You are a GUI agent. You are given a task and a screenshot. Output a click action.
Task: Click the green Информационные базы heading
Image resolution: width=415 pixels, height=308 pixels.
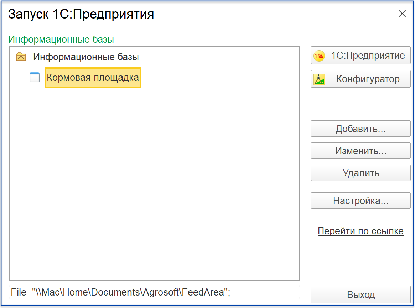[61, 40]
